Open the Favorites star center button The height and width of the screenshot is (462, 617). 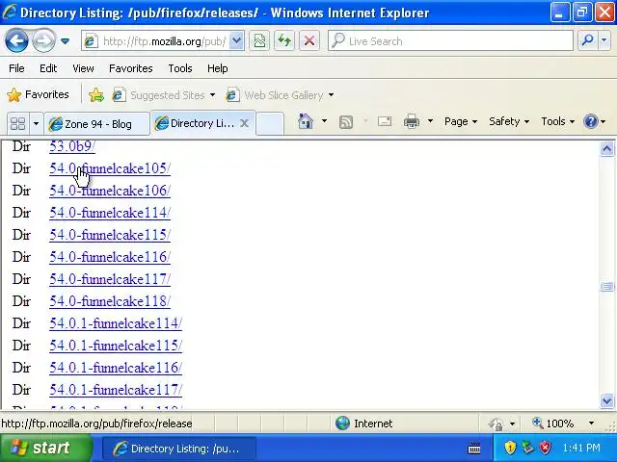pos(38,94)
